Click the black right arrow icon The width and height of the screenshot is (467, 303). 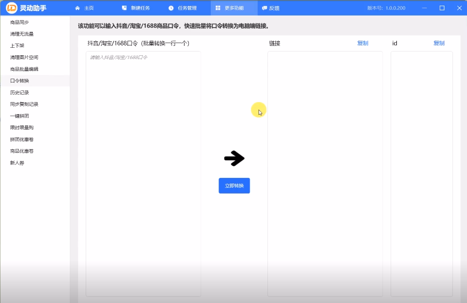click(234, 158)
